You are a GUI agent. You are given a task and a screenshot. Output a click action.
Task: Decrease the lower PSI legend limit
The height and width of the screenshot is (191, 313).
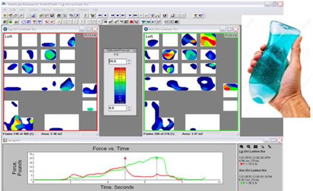(129, 109)
